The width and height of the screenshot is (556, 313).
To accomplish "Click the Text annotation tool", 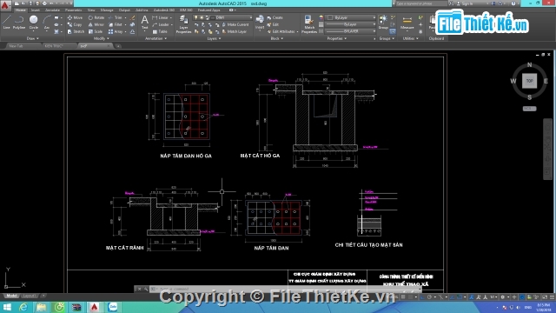I will click(x=145, y=22).
